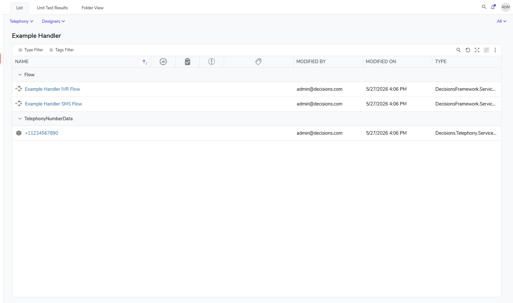Open the Type Filter
513x303 pixels.
[x=31, y=50]
